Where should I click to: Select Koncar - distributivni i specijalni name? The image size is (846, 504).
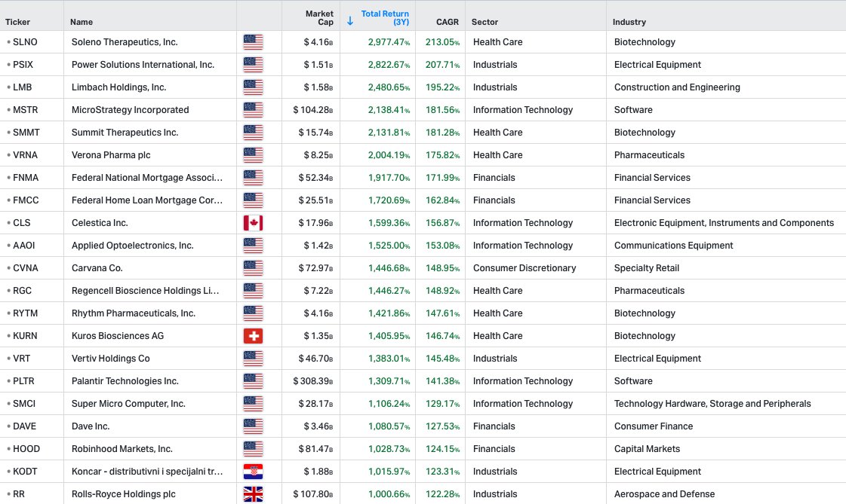(x=146, y=472)
